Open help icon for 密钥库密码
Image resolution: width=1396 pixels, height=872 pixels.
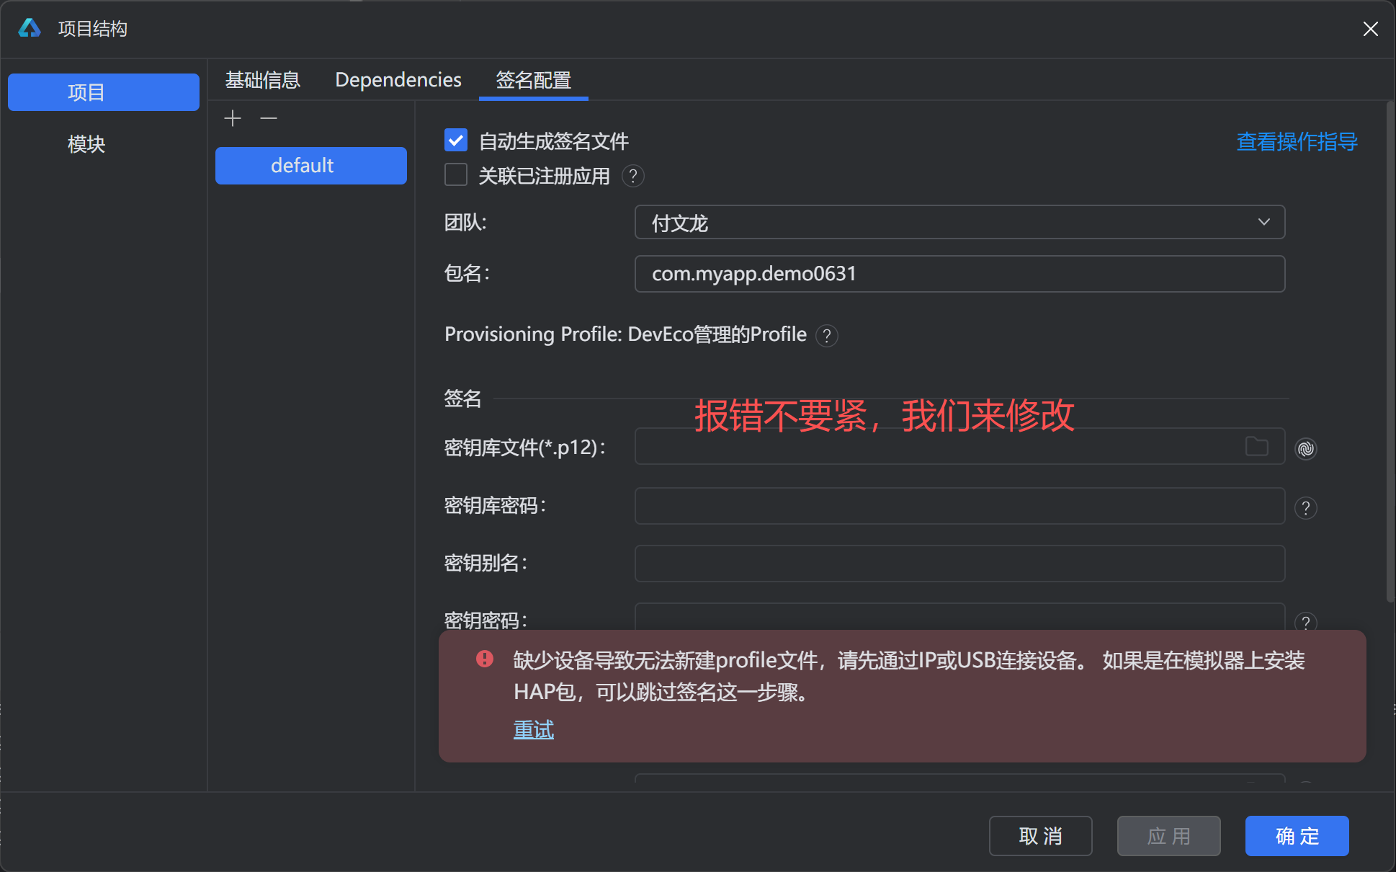[1306, 507]
